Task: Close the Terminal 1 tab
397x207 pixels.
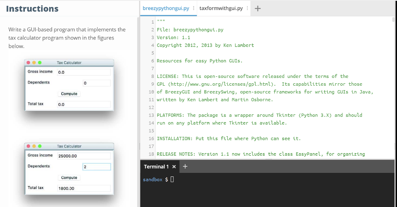Action: (x=174, y=167)
